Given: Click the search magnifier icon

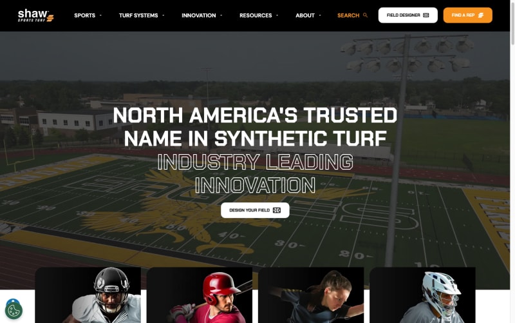Looking at the screenshot, I should 365,15.
